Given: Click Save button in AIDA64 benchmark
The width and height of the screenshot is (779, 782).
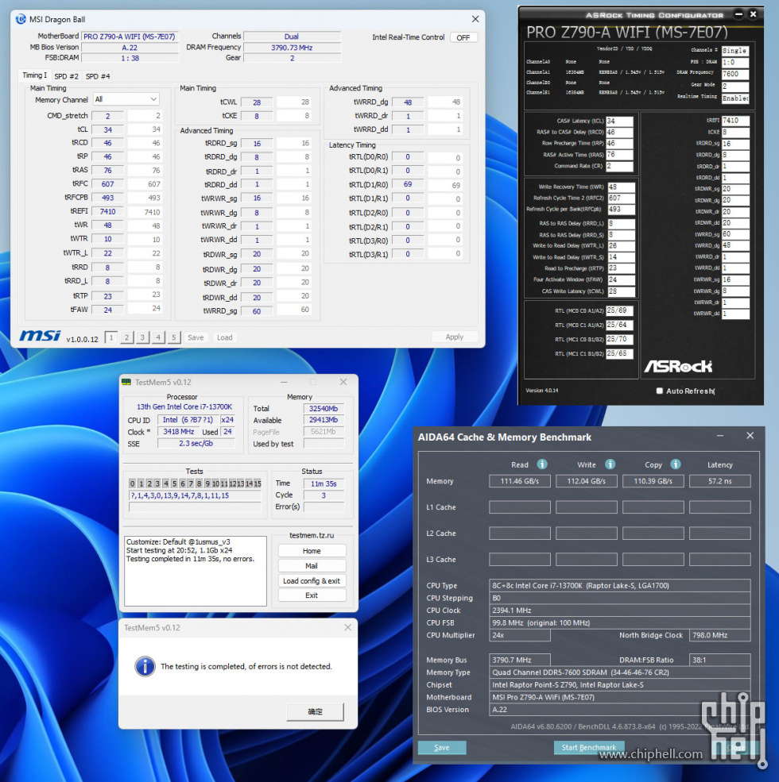Looking at the screenshot, I should coord(442,748).
